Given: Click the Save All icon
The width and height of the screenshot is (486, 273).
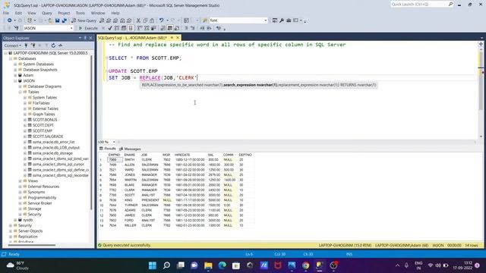Looking at the screenshot, I should [64, 20].
